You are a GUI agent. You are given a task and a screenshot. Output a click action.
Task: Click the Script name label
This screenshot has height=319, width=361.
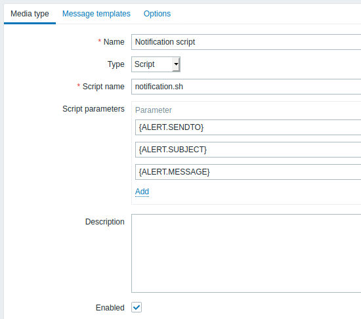pyautogui.click(x=103, y=87)
